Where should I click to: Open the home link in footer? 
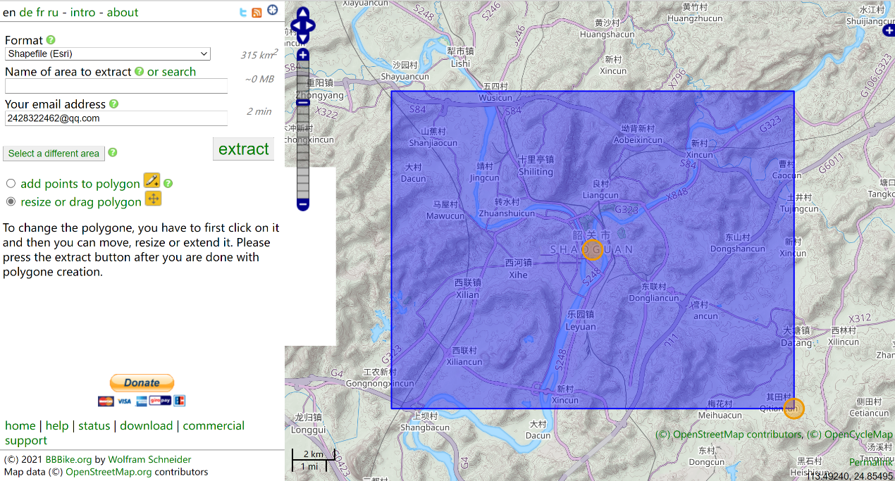tap(20, 425)
